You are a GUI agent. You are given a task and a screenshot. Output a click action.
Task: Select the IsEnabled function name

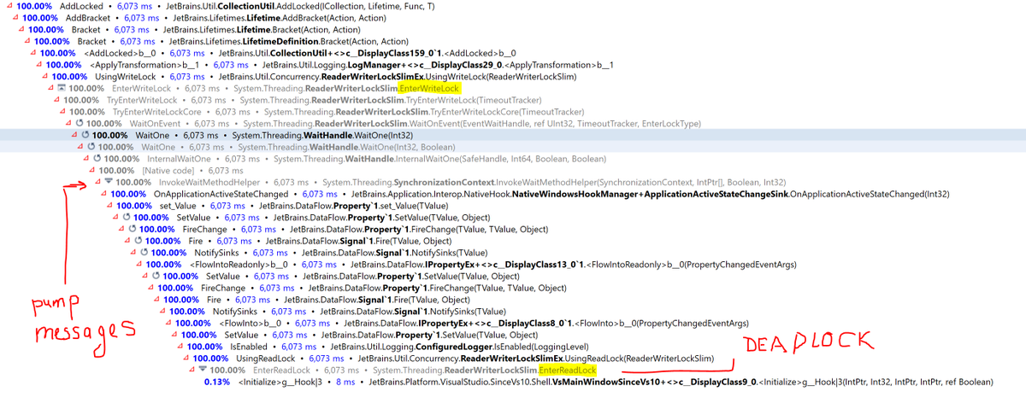coord(251,347)
